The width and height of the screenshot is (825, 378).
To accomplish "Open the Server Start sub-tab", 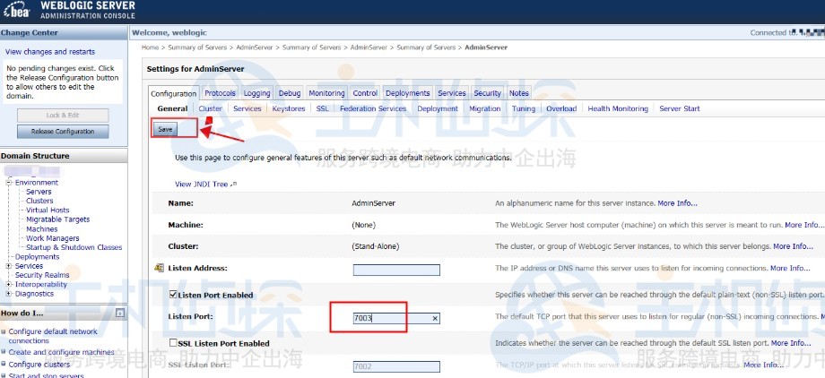I will (x=679, y=108).
